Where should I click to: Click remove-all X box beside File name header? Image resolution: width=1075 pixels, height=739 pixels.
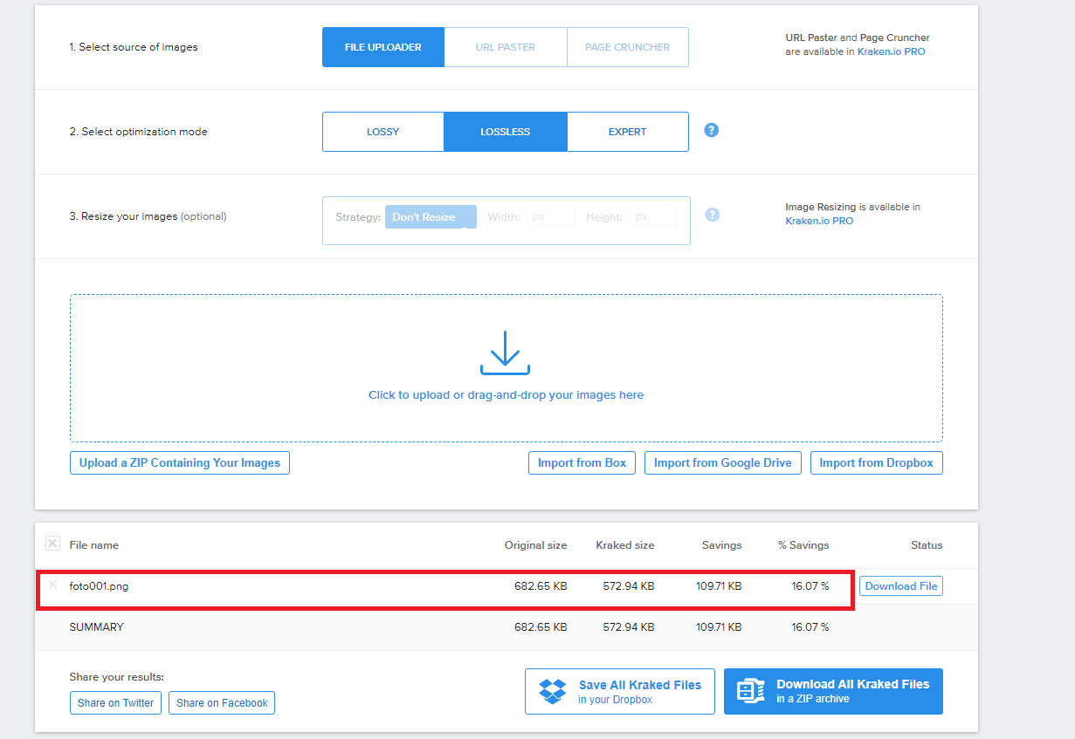coord(52,544)
